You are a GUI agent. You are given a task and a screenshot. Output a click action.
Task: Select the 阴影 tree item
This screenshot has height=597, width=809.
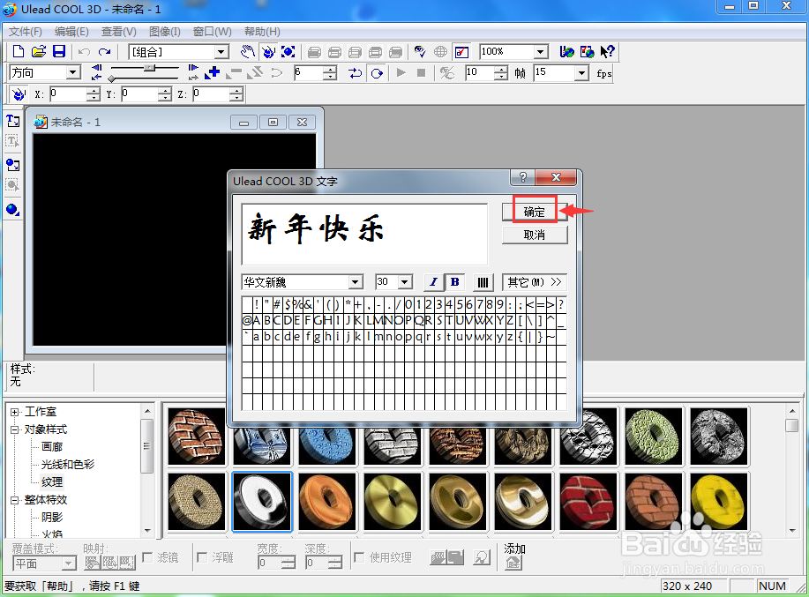(x=52, y=517)
